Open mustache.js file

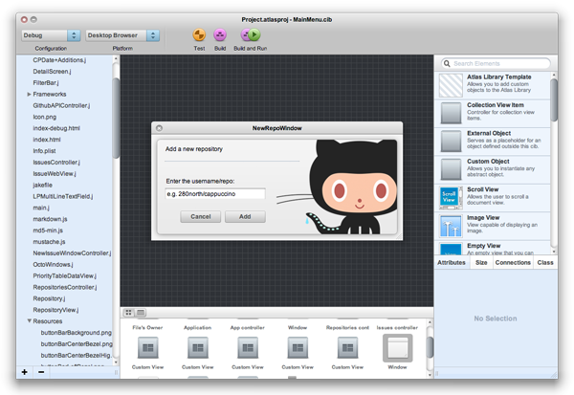coord(49,242)
